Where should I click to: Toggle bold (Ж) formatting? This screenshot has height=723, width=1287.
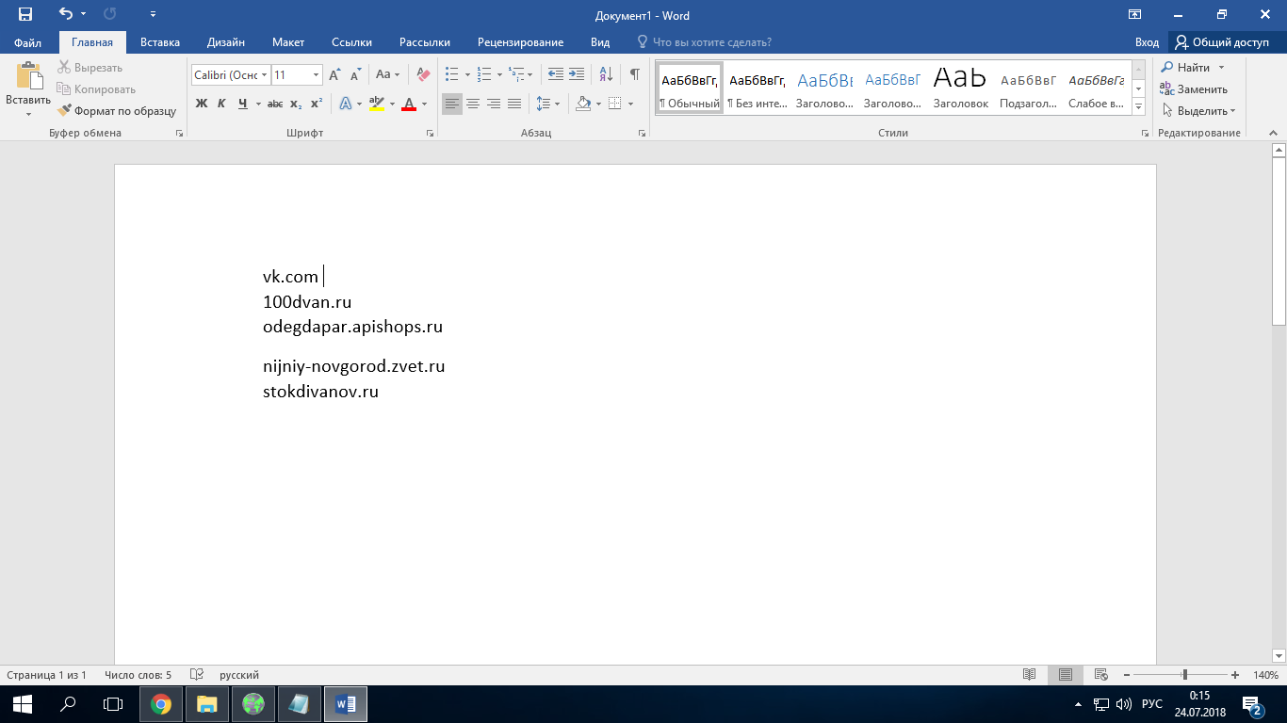click(x=202, y=104)
